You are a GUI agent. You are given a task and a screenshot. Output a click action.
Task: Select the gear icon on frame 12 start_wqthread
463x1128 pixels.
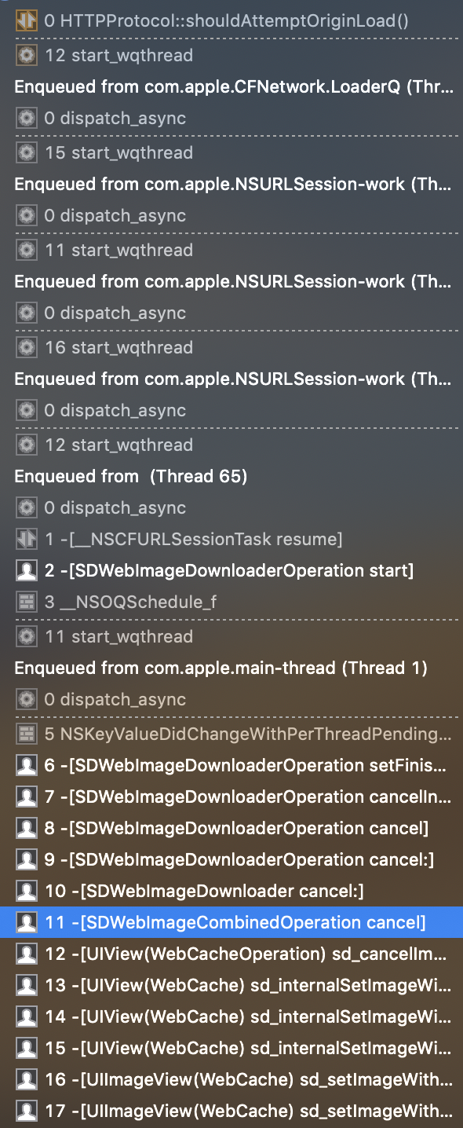click(26, 55)
